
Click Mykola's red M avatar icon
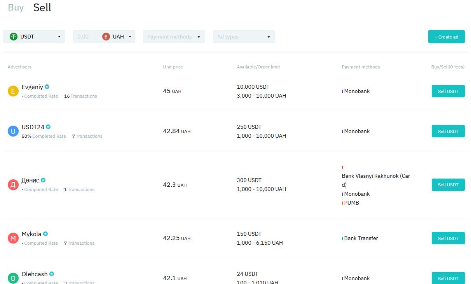[13, 238]
